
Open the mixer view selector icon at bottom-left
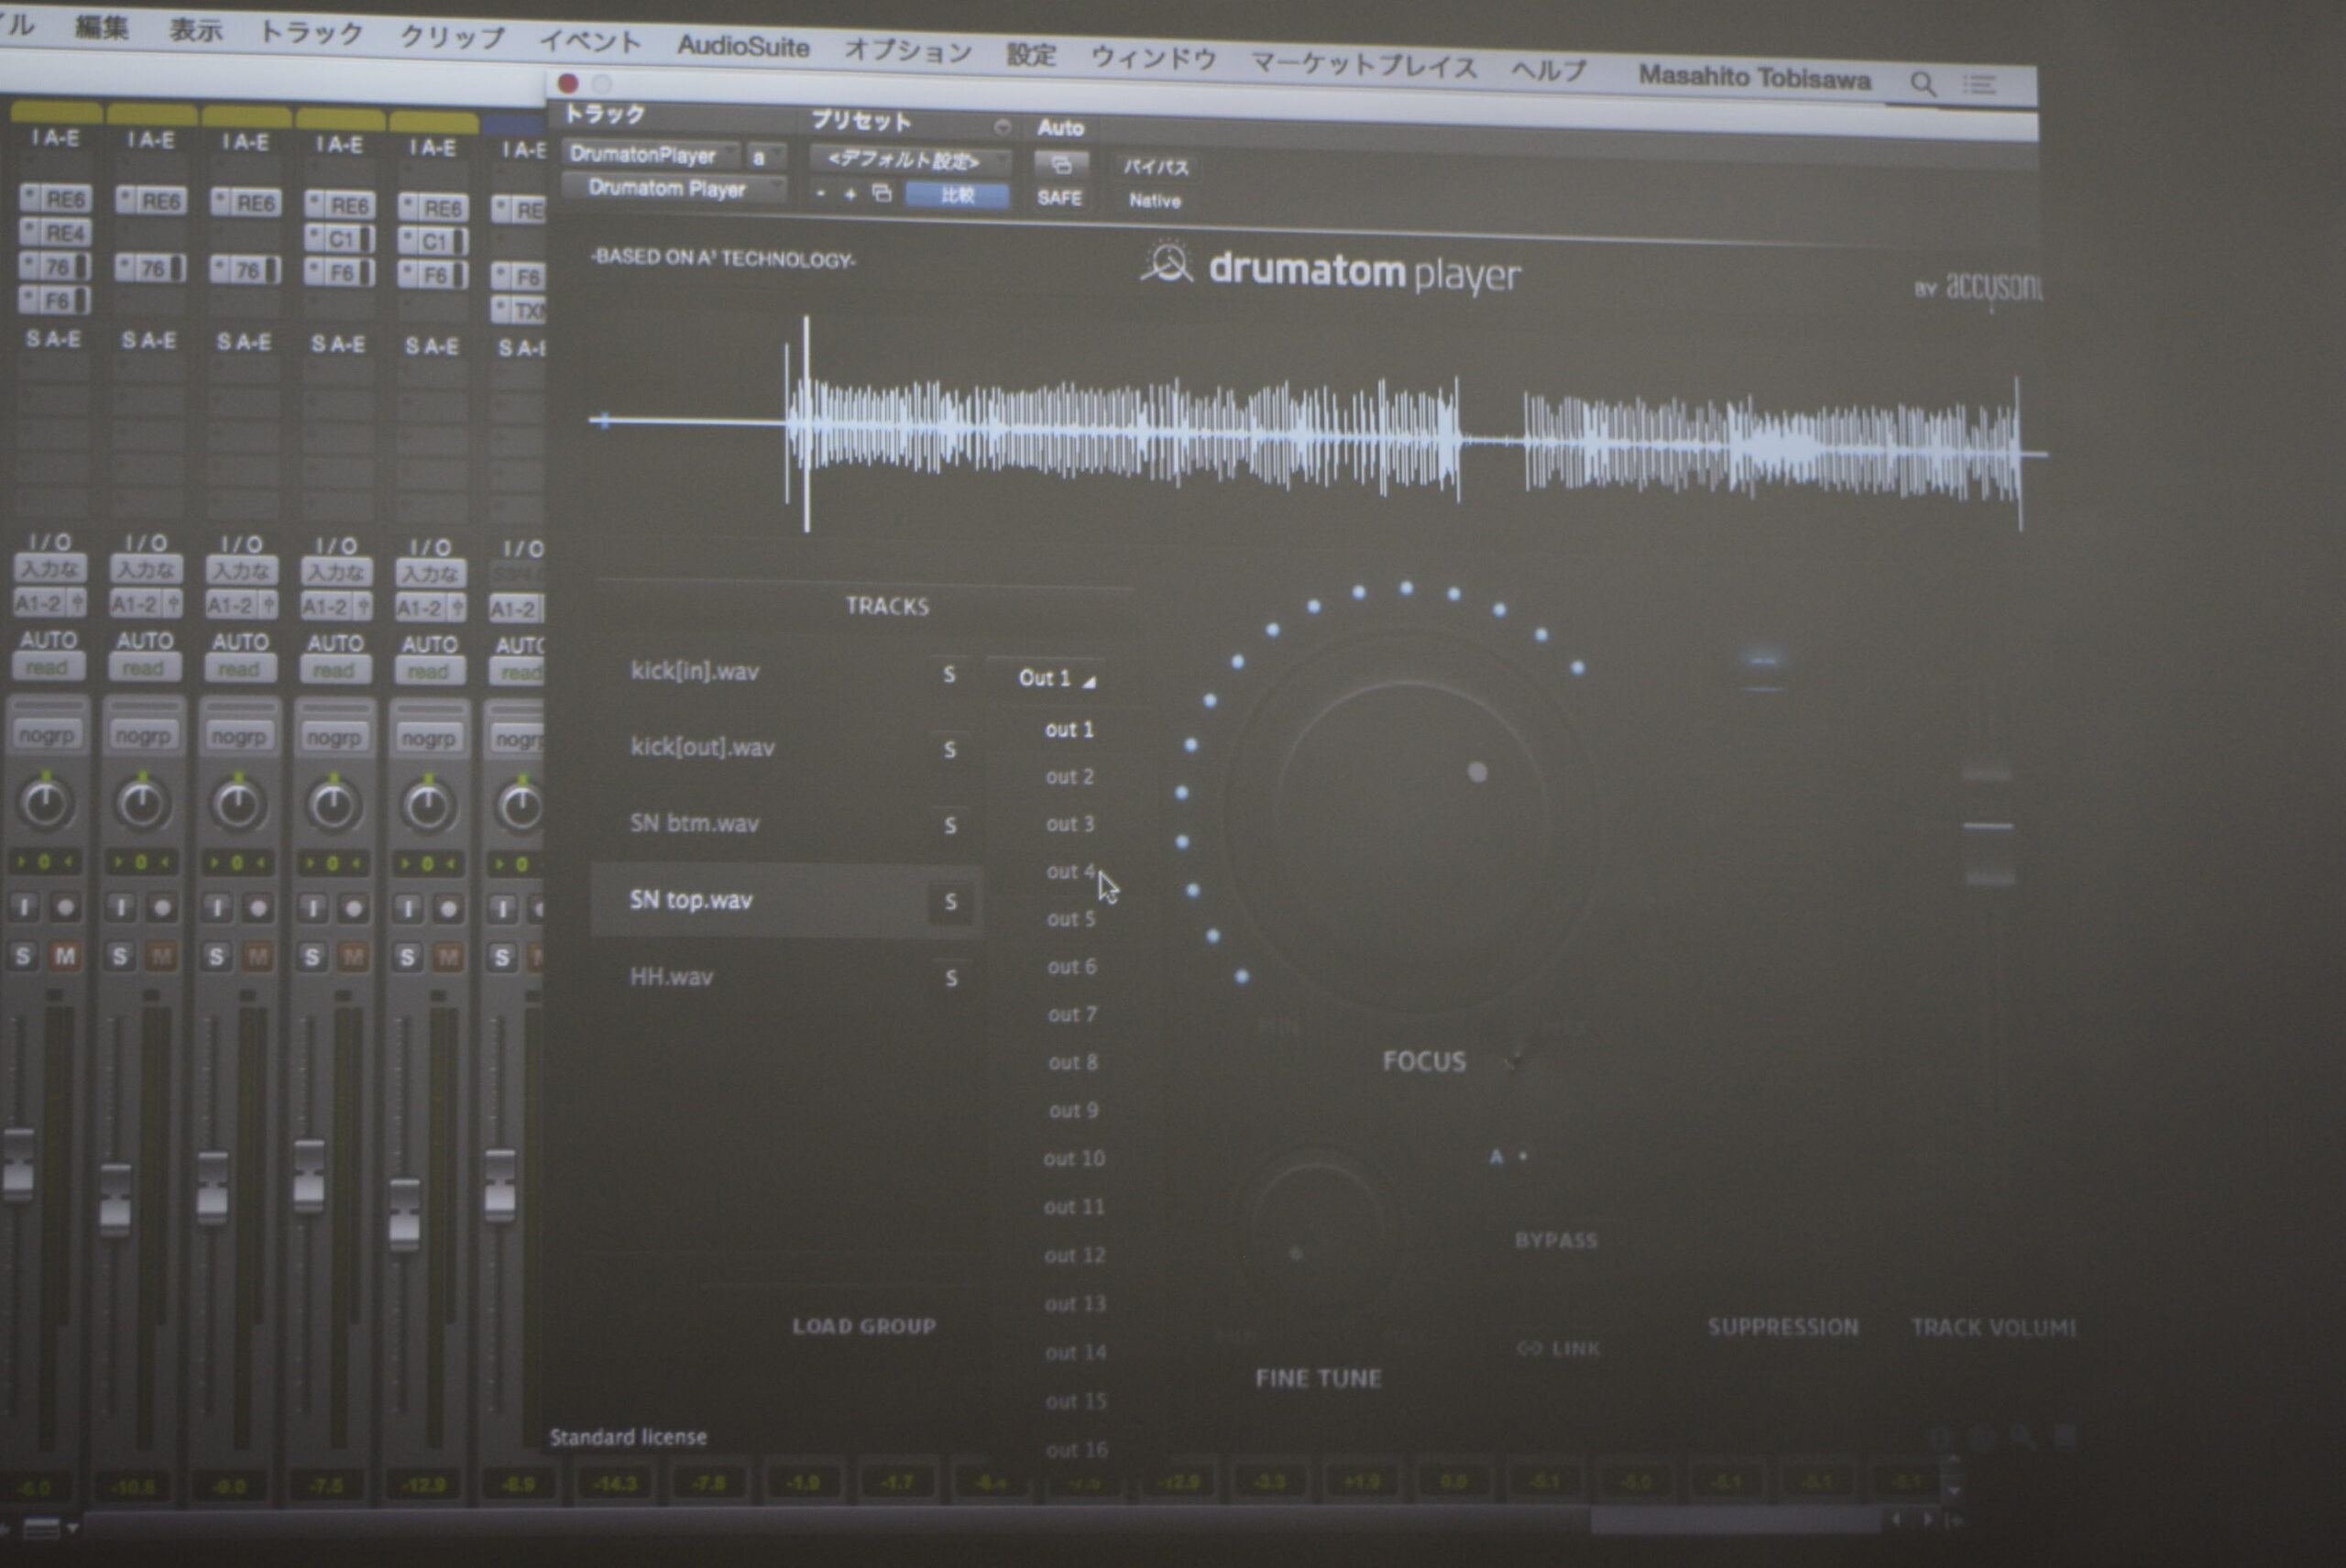[x=47, y=1528]
